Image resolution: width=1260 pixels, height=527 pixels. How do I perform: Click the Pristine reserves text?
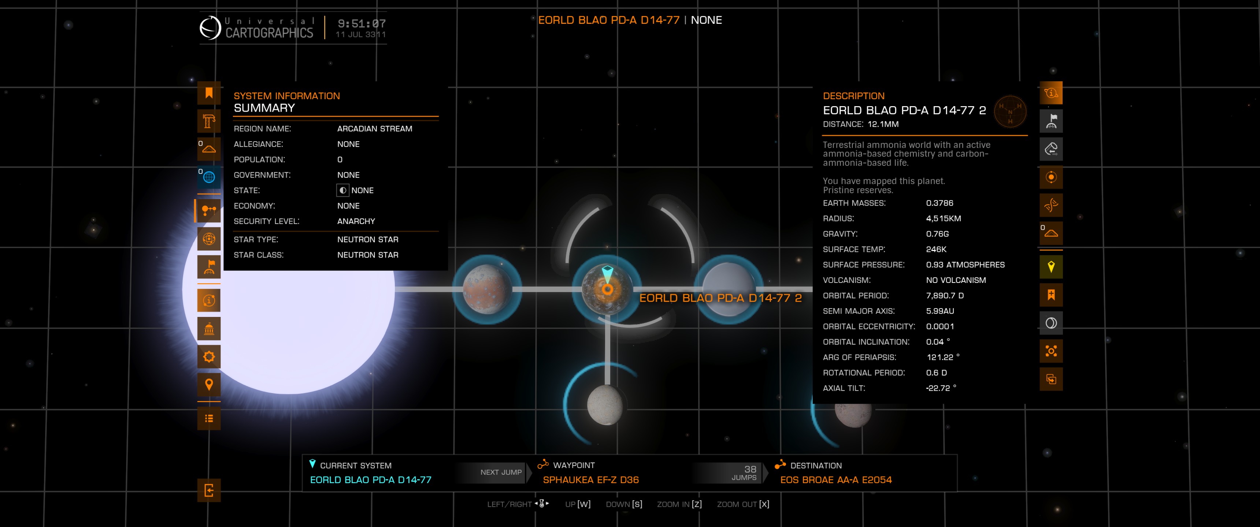point(857,190)
